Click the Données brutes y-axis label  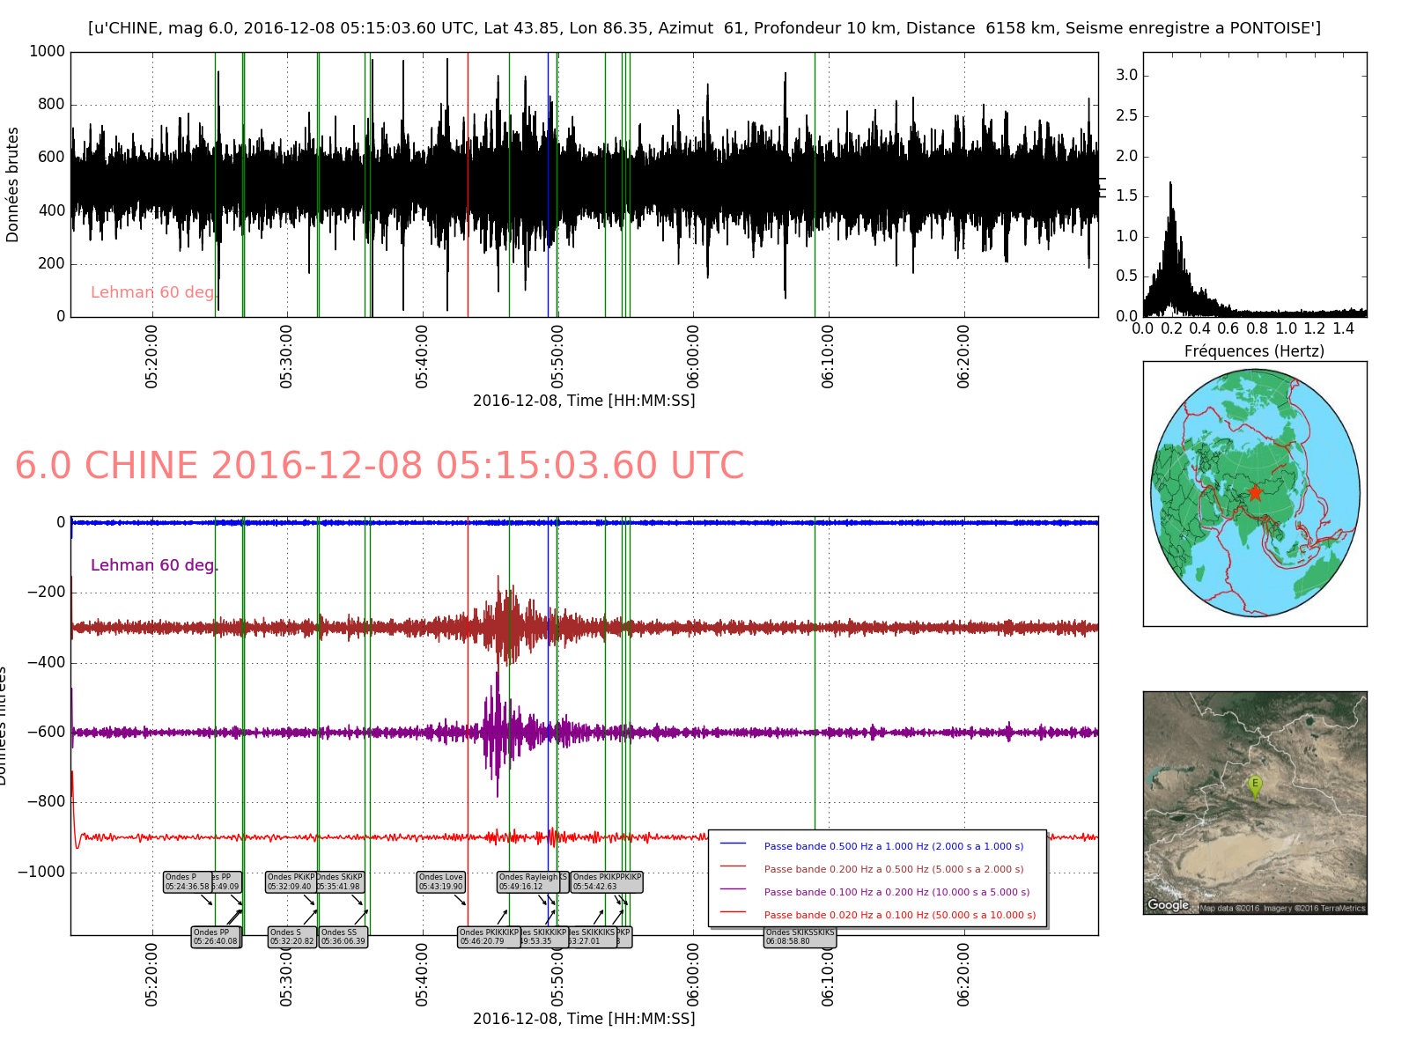12,185
